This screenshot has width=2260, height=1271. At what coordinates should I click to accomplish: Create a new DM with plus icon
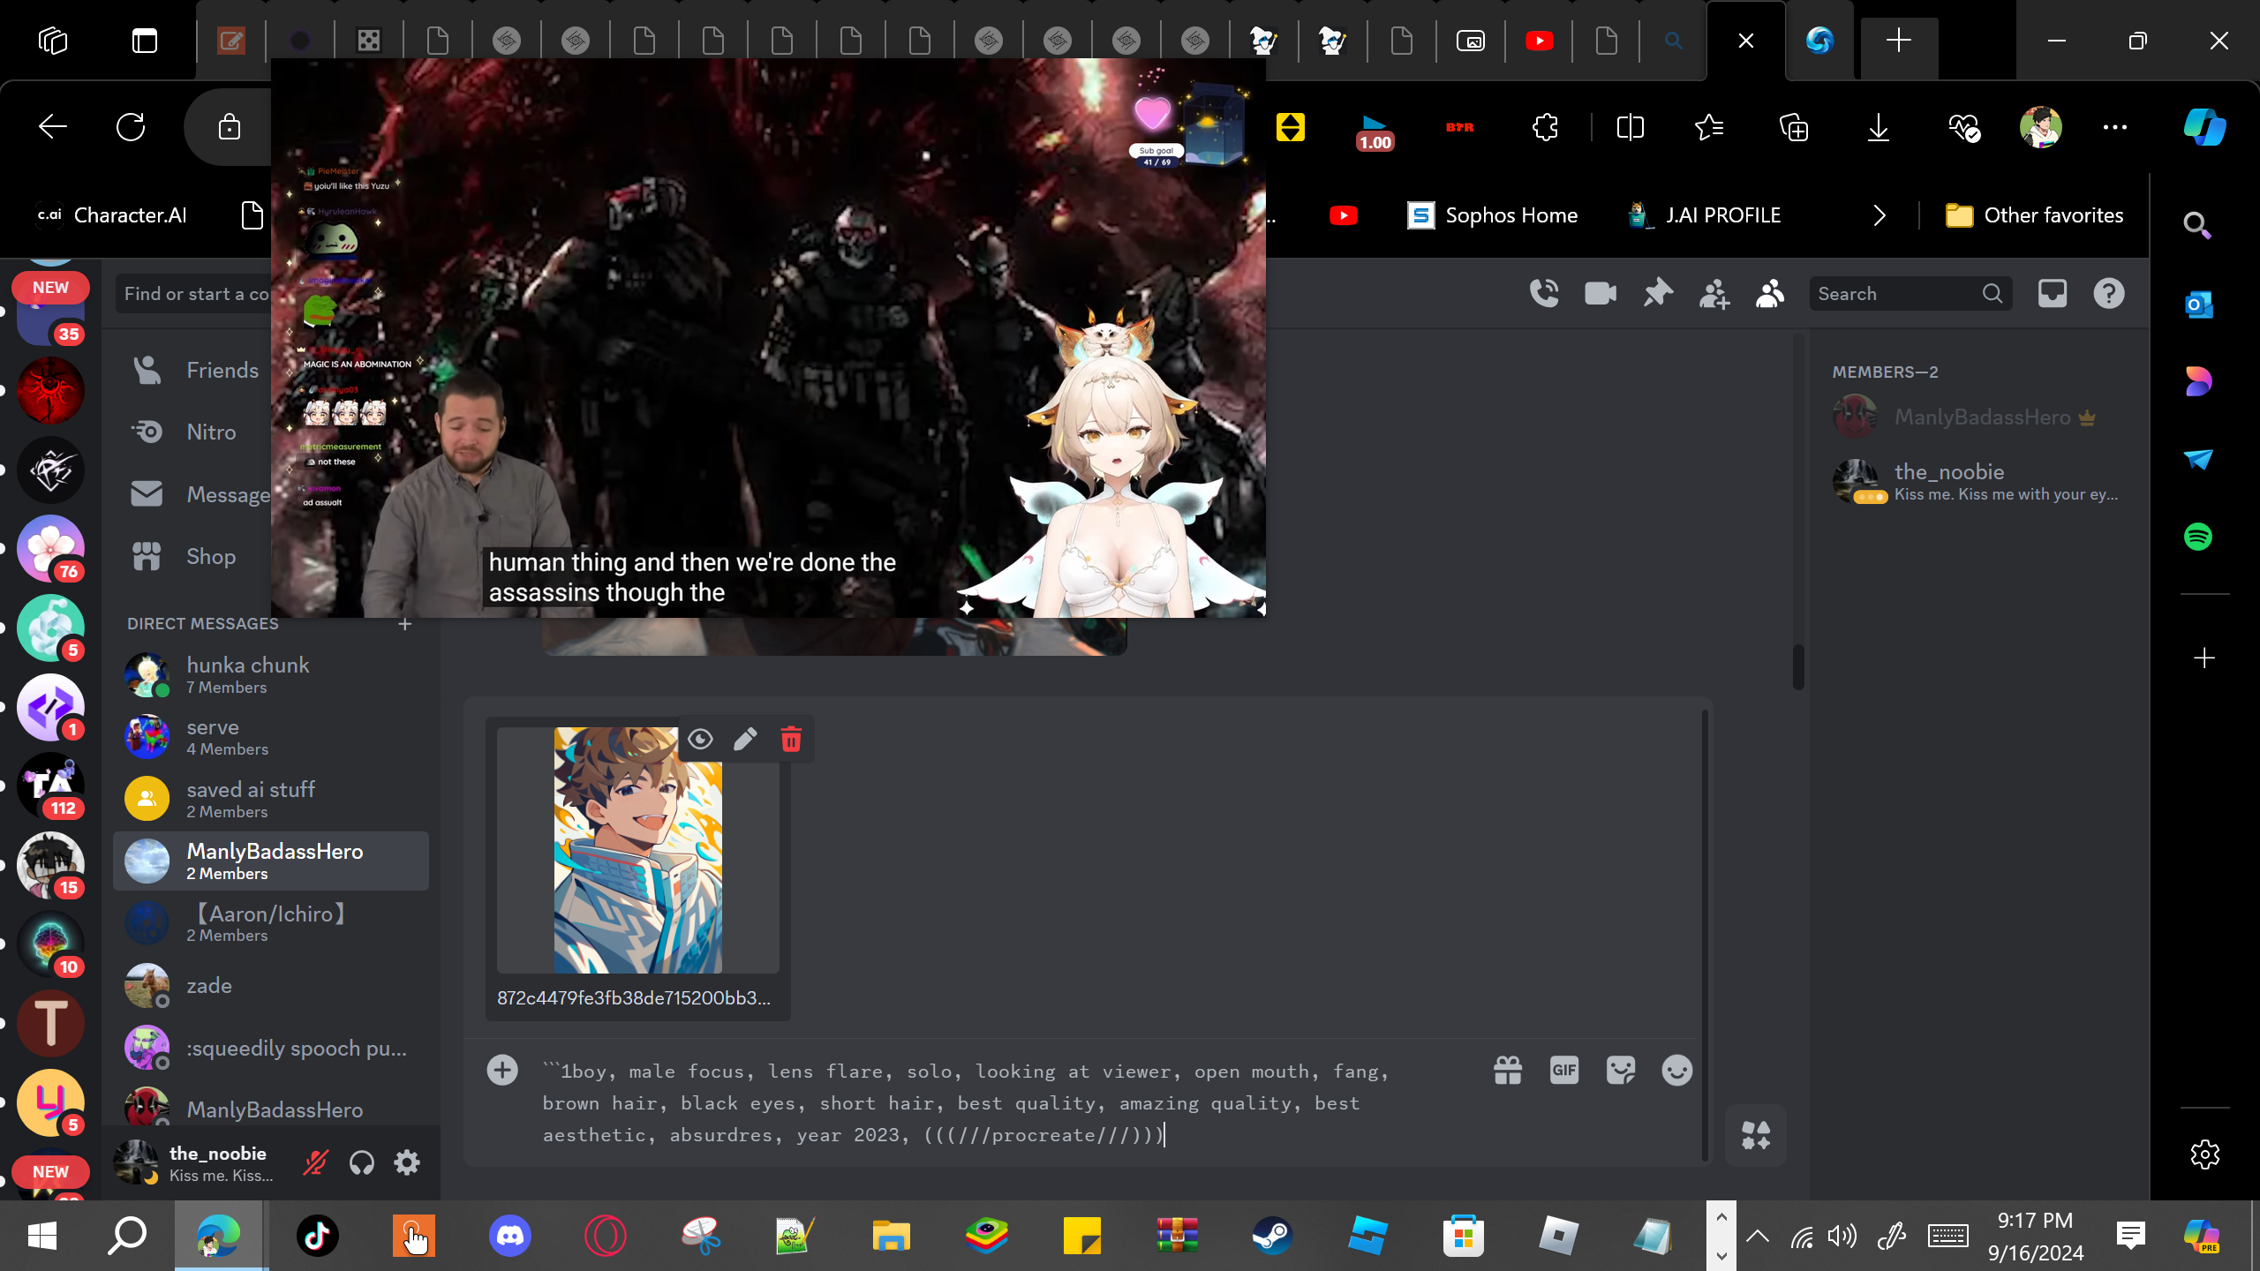point(405,624)
